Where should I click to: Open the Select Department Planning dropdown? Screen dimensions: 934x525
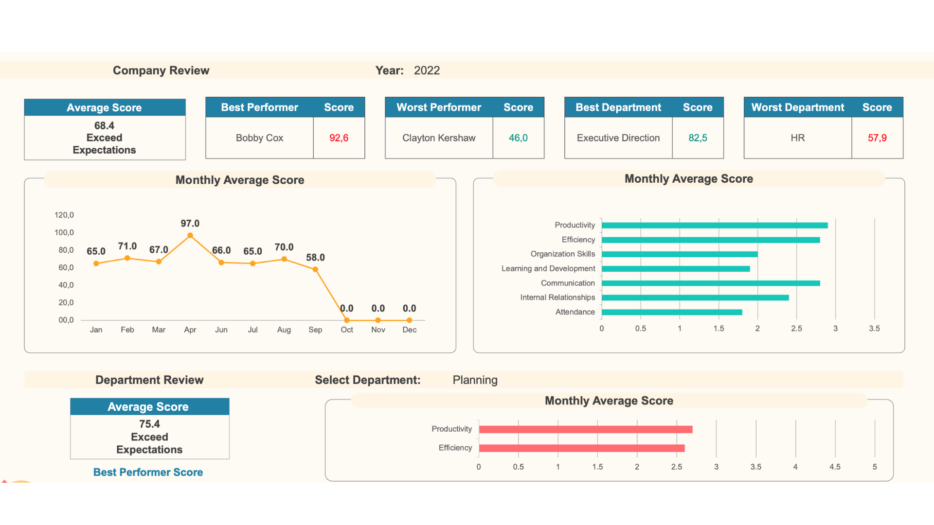[475, 380]
